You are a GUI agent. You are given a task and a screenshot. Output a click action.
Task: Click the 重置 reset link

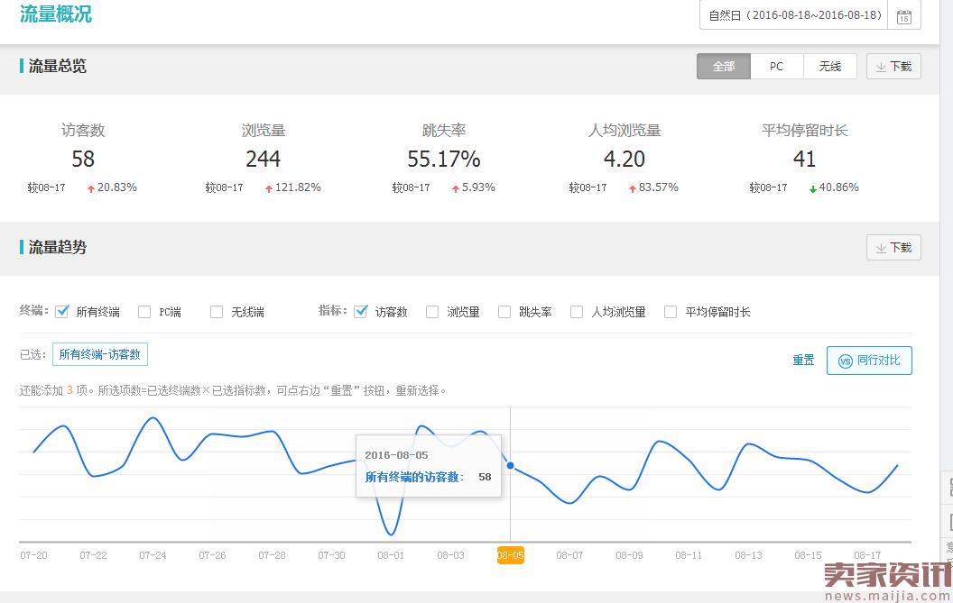[x=803, y=361]
